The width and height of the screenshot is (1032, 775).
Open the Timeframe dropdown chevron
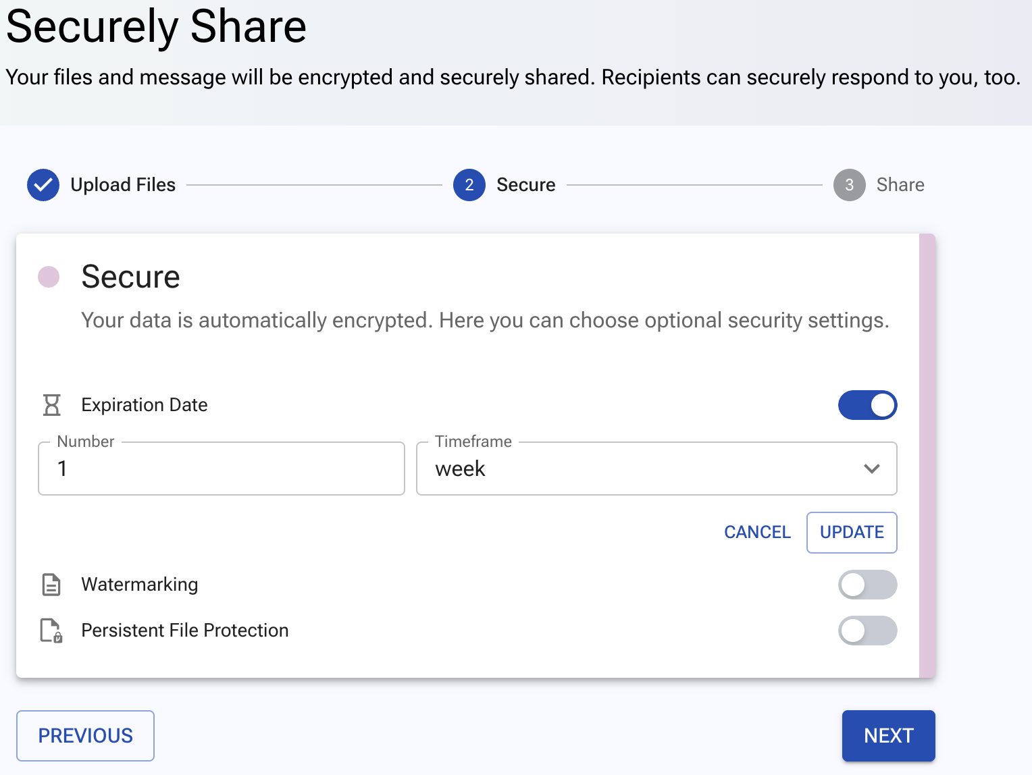(x=872, y=469)
